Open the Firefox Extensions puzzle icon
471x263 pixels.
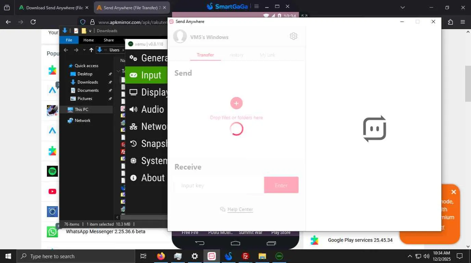[450, 22]
